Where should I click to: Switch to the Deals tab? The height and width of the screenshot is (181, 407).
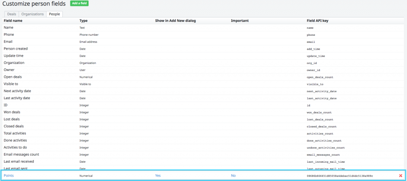pos(11,14)
